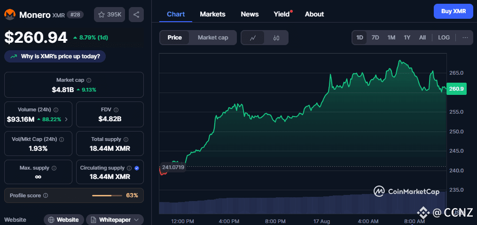Open the News tab

[250, 14]
